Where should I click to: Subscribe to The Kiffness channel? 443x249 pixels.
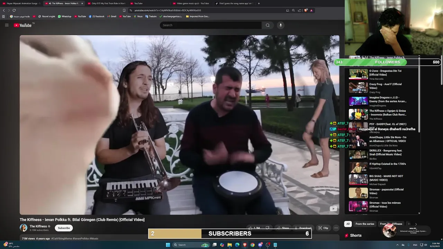tap(64, 228)
